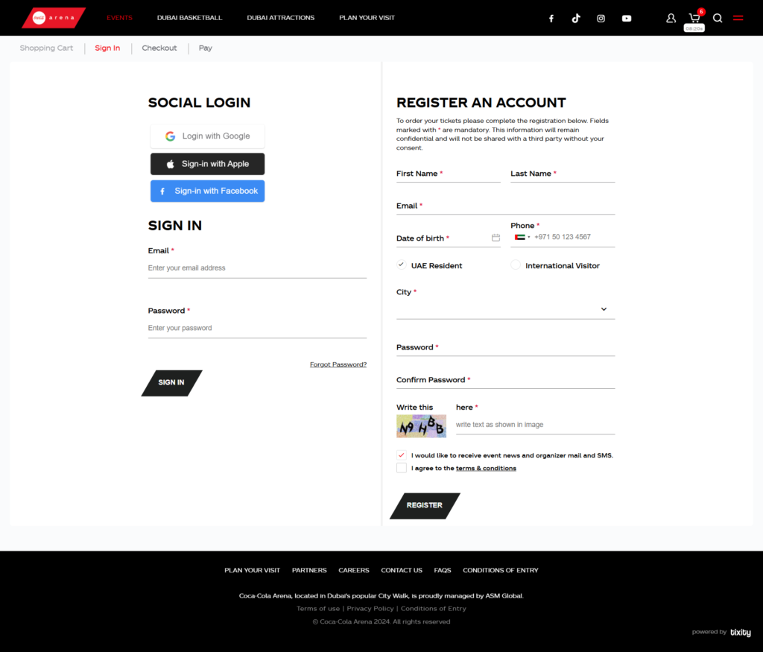Open the Facebook page icon in header
This screenshot has width=763, height=652.
551,19
